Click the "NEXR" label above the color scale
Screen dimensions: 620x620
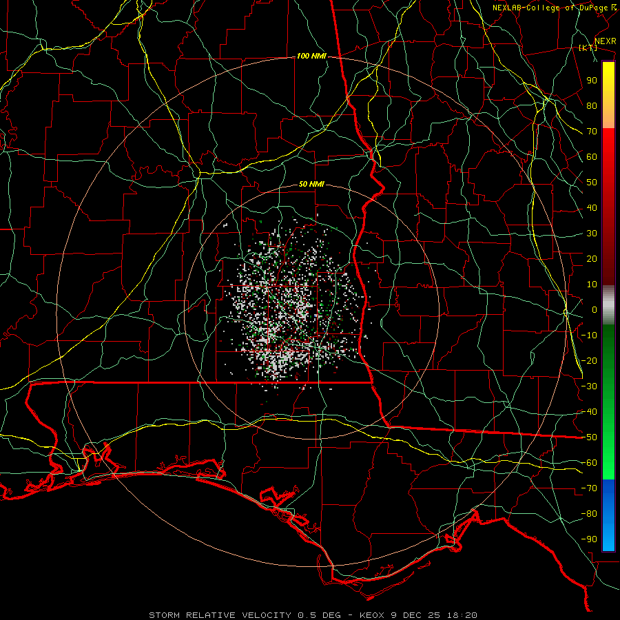point(605,41)
